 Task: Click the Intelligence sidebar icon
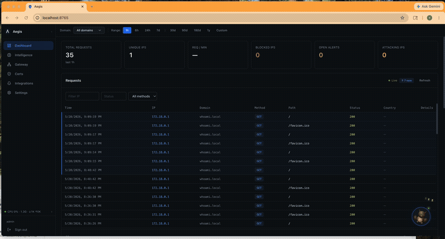click(9, 55)
